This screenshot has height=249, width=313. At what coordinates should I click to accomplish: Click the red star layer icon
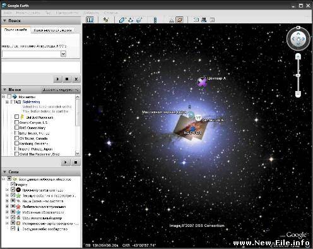[18, 207]
